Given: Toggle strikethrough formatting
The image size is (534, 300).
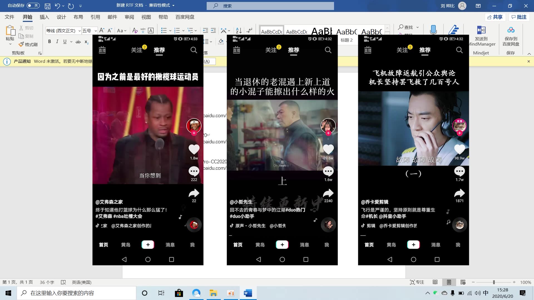Looking at the screenshot, I should click(x=78, y=42).
